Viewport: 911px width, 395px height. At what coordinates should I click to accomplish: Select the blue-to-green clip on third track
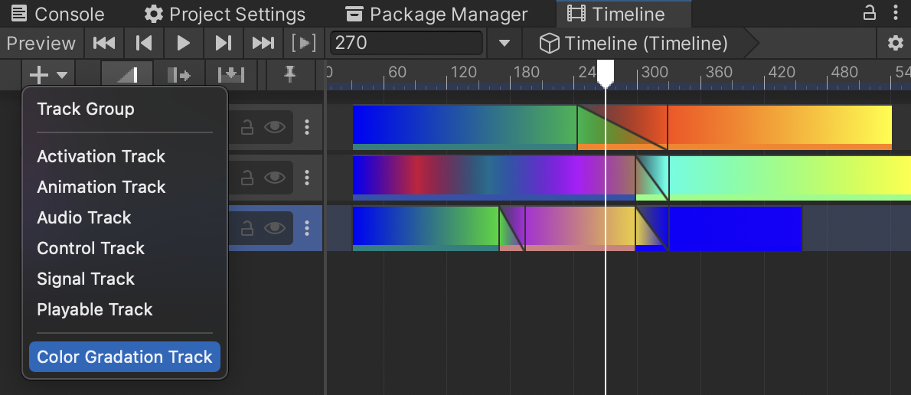pyautogui.click(x=426, y=228)
